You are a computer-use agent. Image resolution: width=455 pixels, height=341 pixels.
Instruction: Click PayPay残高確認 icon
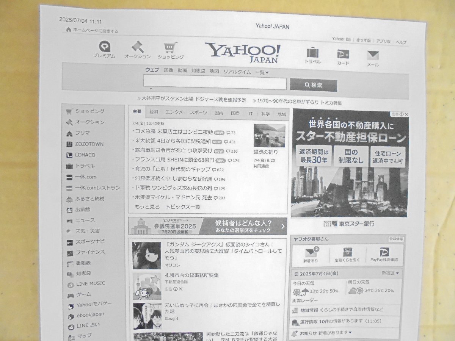(385, 253)
